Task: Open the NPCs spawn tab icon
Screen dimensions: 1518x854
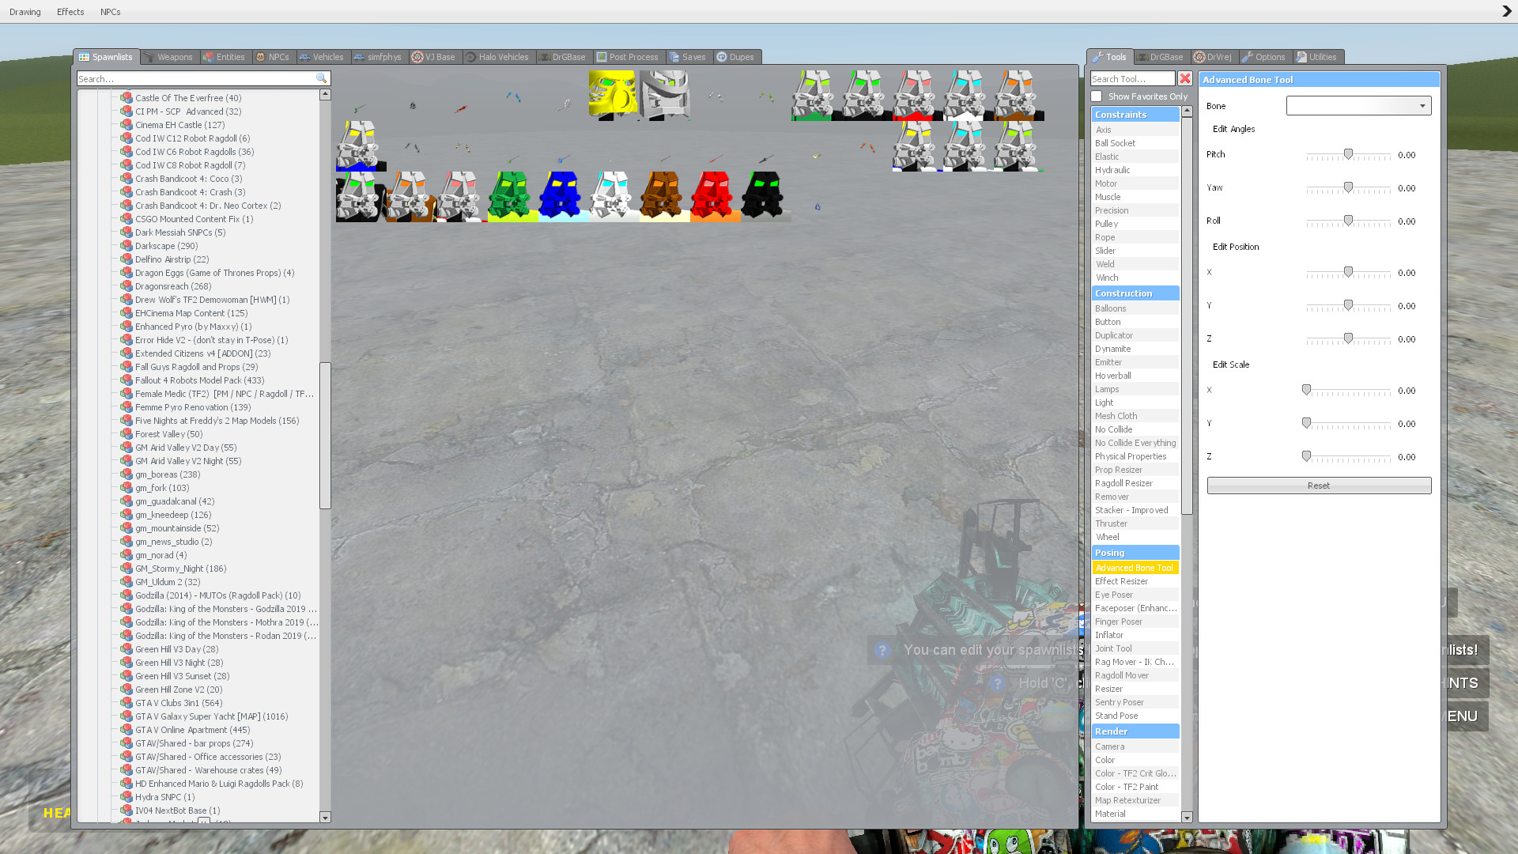Action: tap(260, 56)
